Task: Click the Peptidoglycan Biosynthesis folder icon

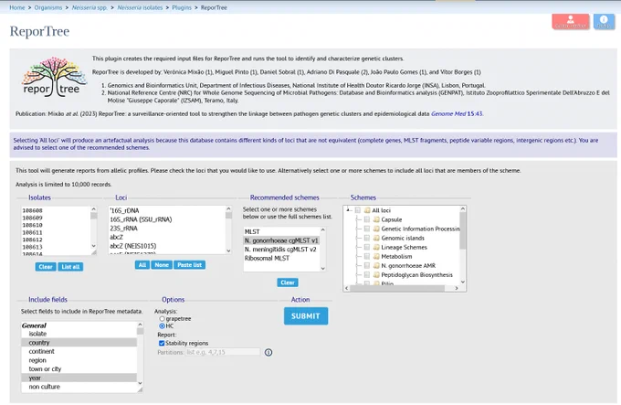Action: tap(376, 274)
